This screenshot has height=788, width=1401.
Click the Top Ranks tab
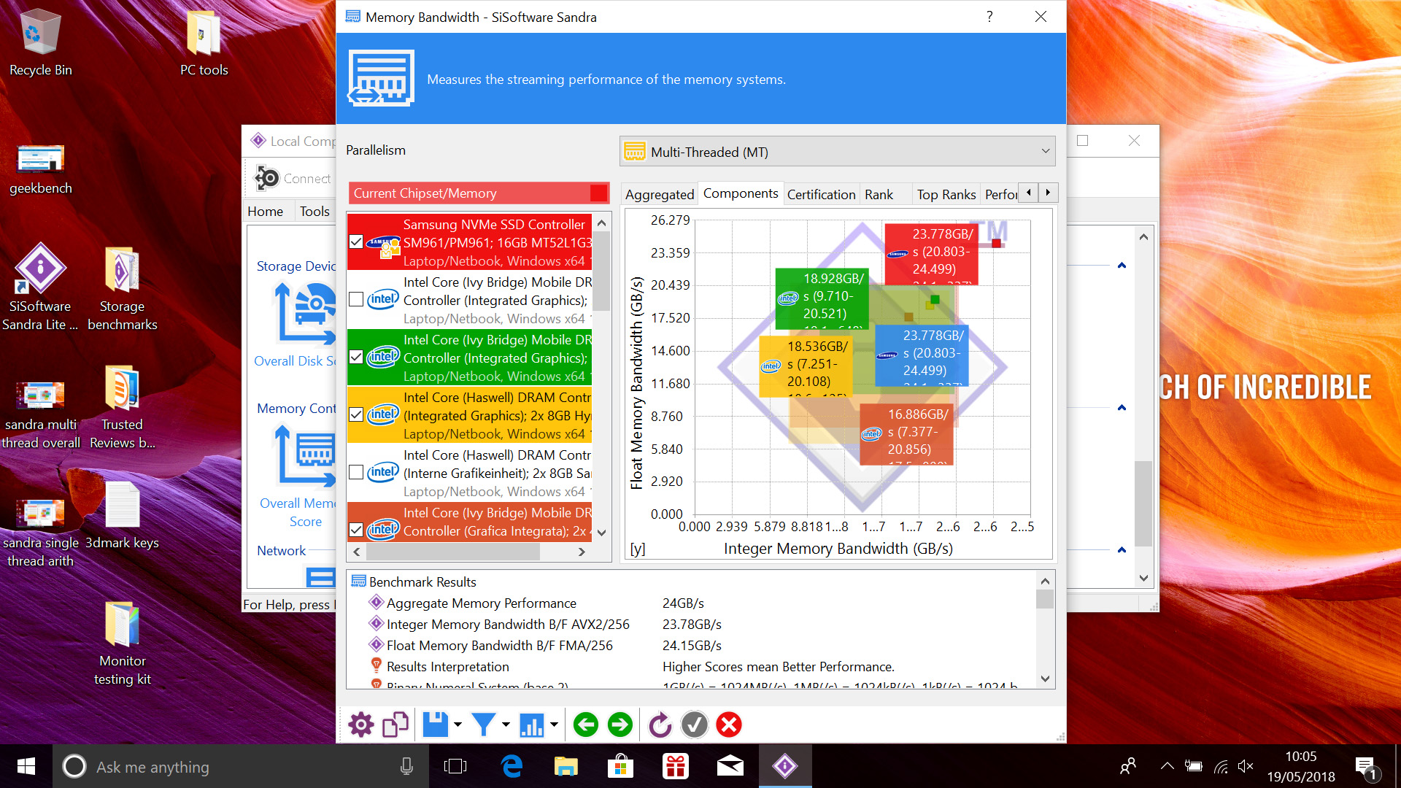pos(946,194)
